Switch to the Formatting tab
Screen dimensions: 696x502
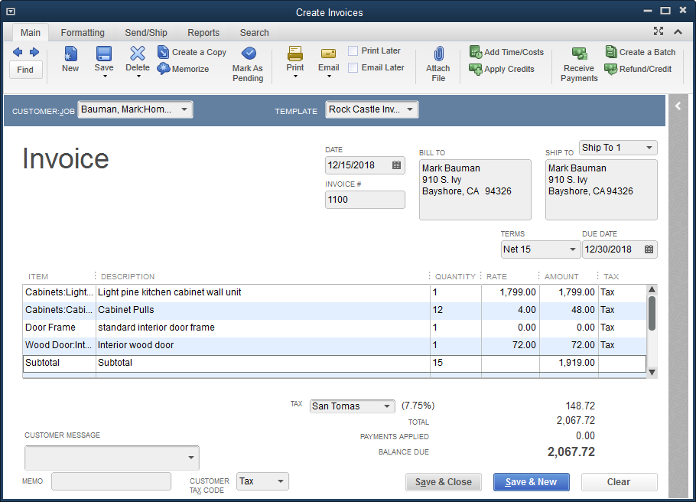83,33
